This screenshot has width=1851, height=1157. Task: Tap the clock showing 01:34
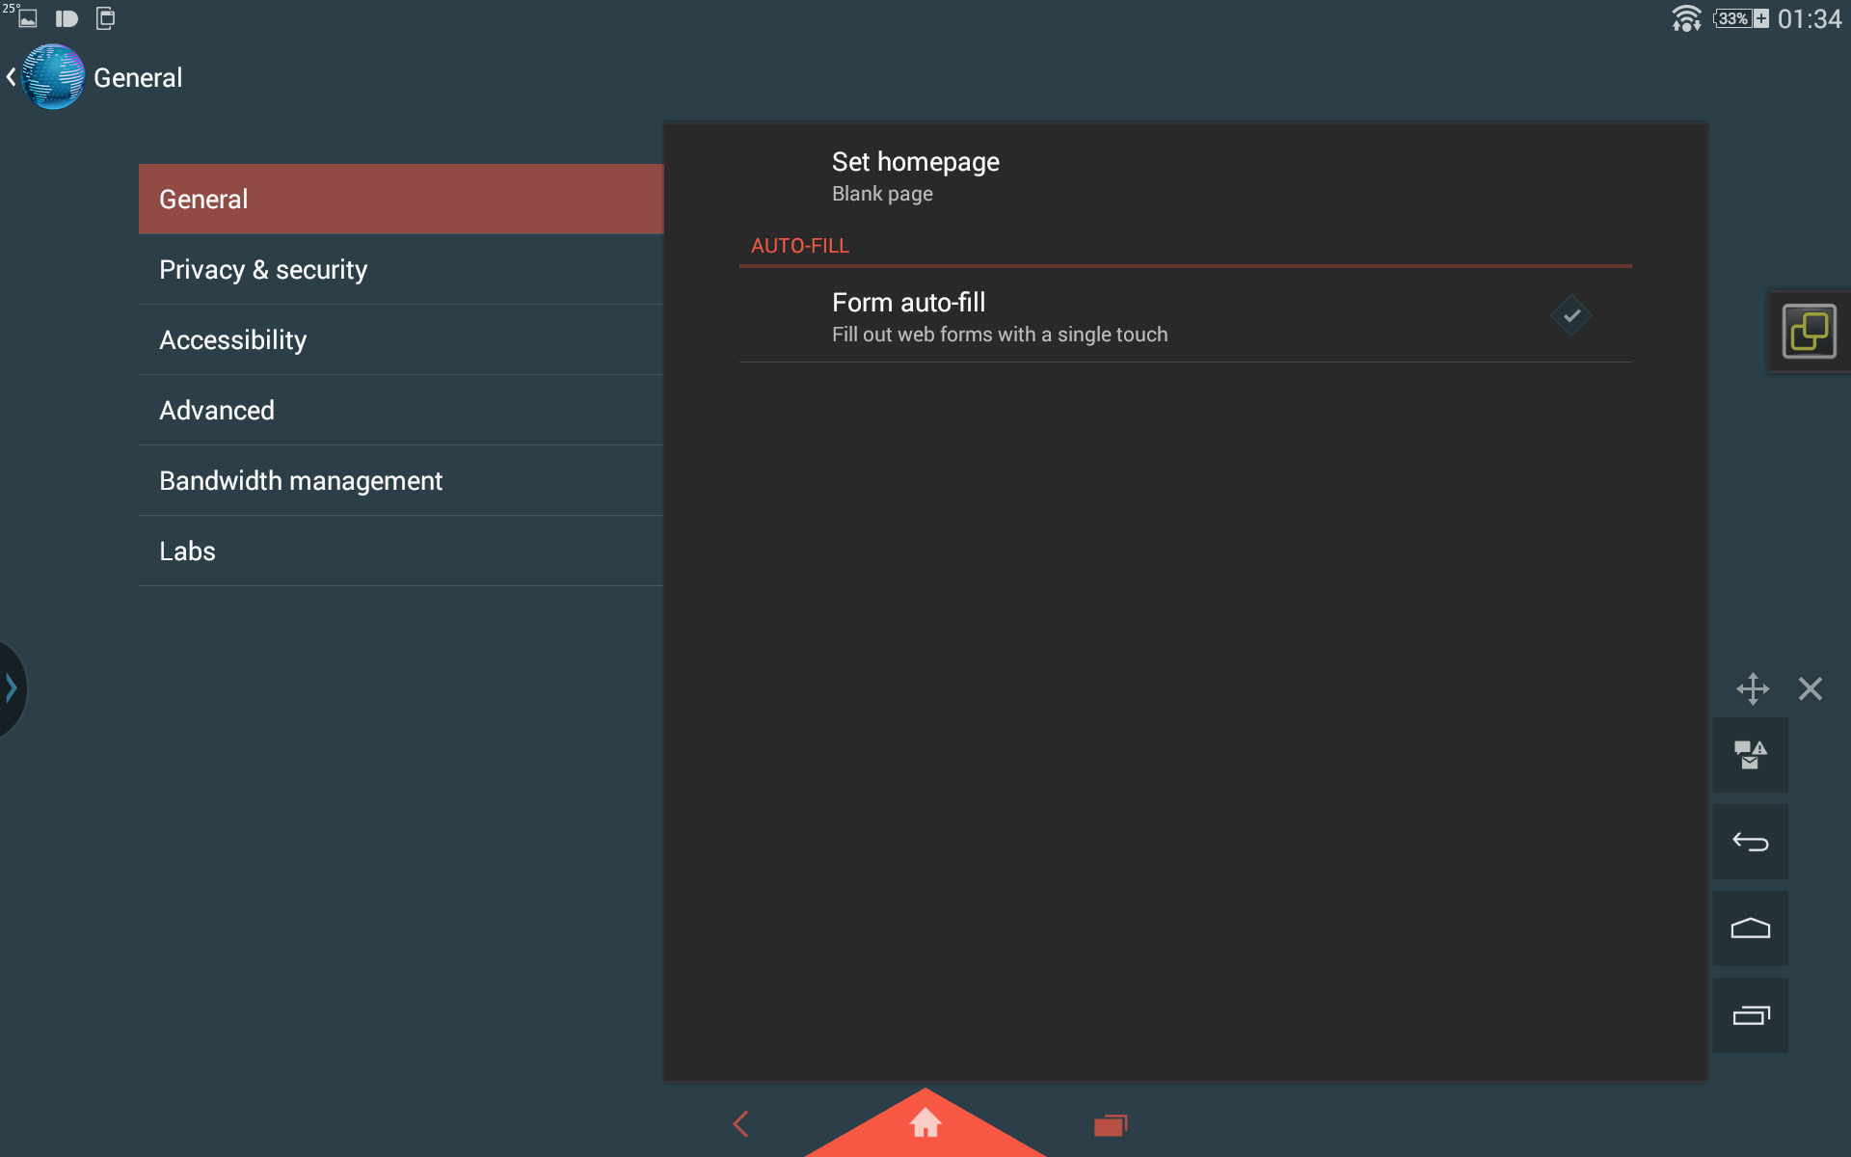point(1810,19)
